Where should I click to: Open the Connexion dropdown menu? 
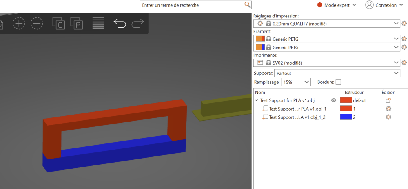(x=401, y=5)
